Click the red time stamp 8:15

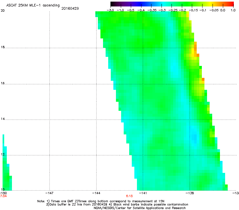129,196
